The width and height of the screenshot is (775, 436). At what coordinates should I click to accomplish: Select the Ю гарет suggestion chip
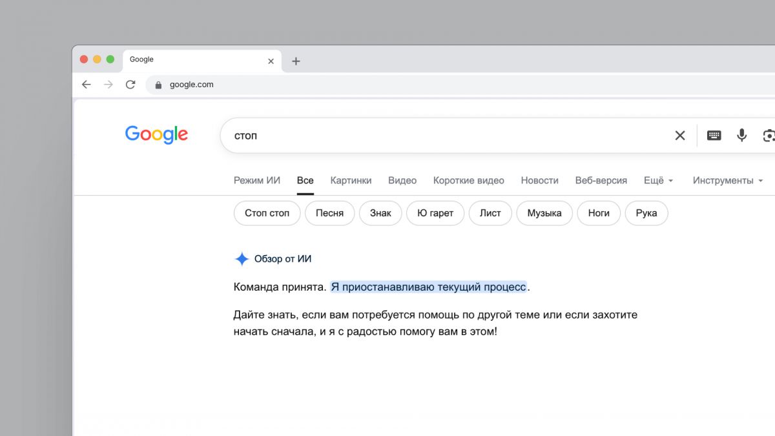(435, 213)
